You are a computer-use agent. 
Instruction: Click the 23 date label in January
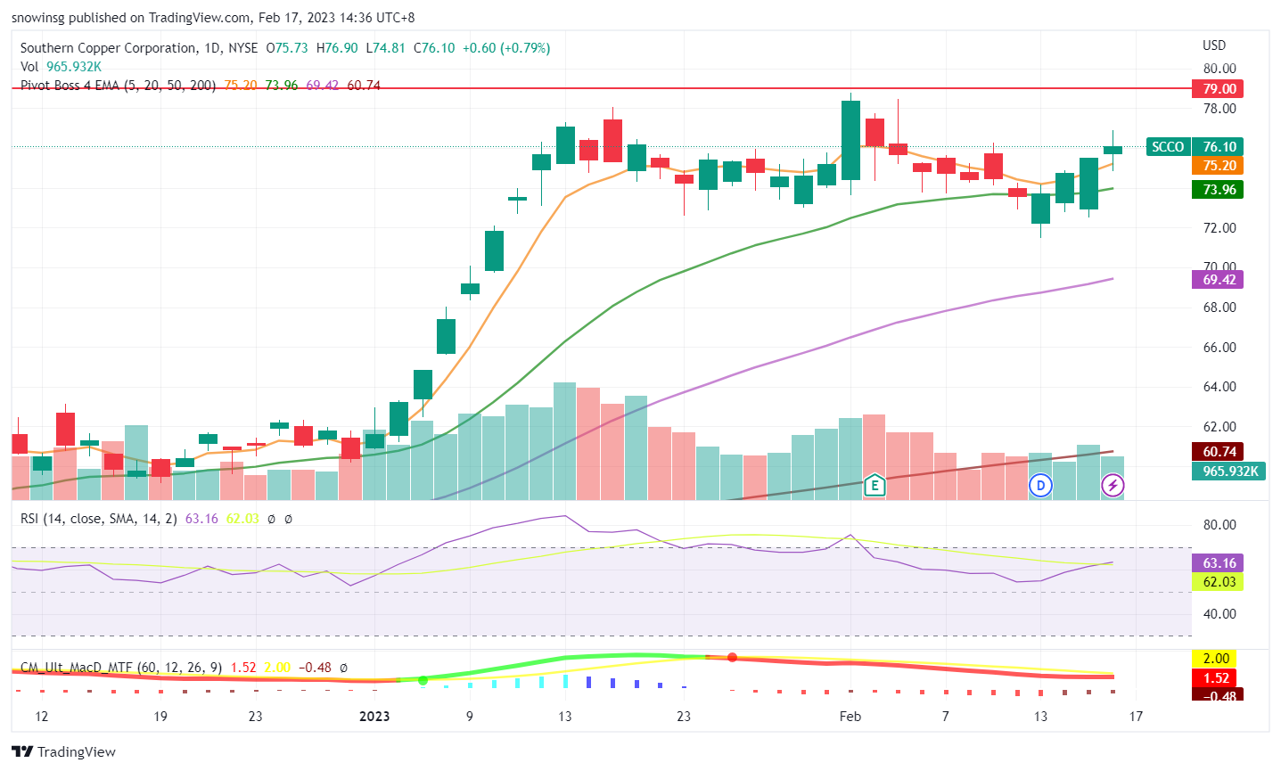[x=684, y=716]
